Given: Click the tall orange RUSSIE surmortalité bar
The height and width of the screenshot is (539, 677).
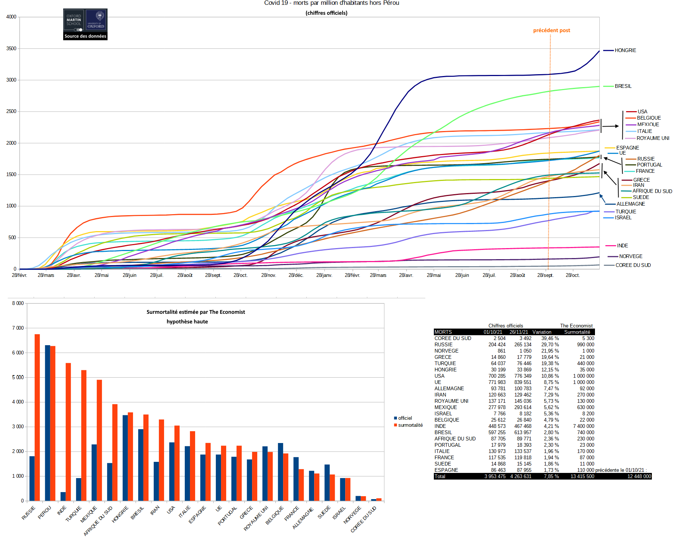Looking at the screenshot, I should coord(37,417).
